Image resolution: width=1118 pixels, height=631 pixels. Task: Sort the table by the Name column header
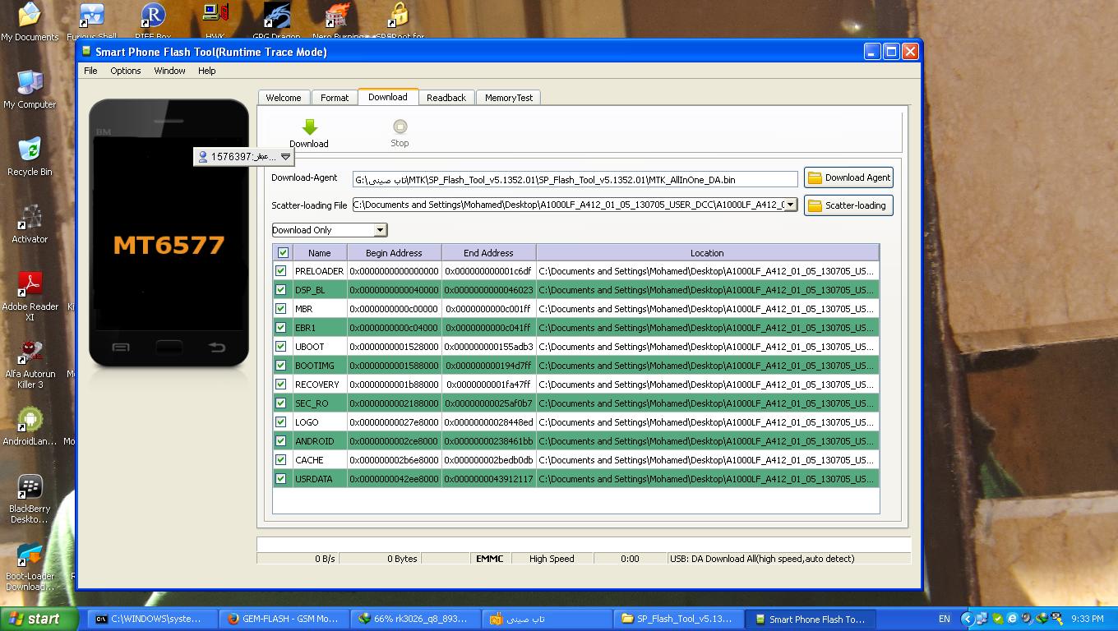tap(320, 253)
